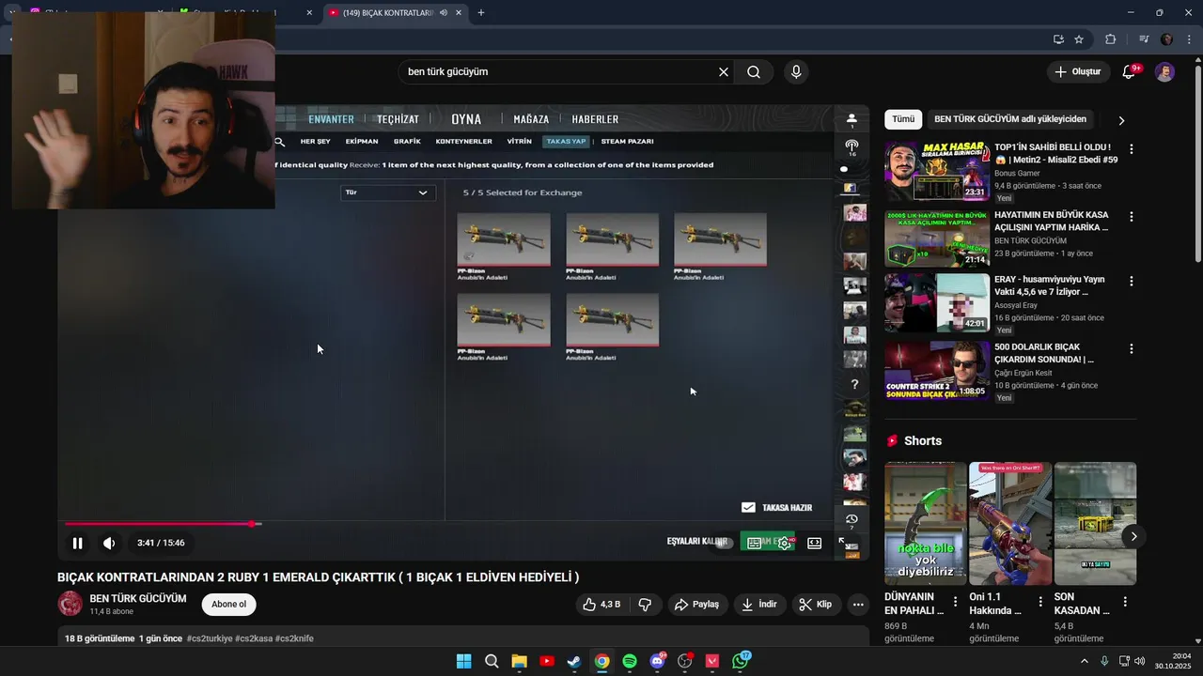Open BEN TÜRK GÜCÜYÜM channel name link
This screenshot has width=1203, height=676.
coord(138,598)
